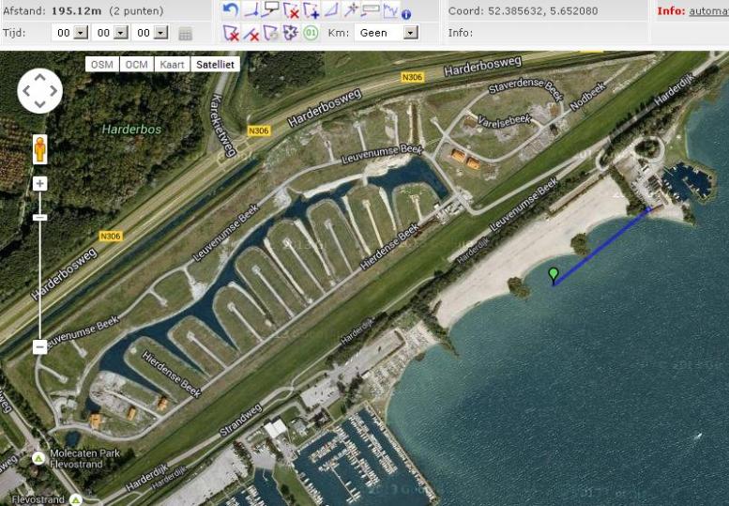Click the Harderbos forest label

click(131, 130)
